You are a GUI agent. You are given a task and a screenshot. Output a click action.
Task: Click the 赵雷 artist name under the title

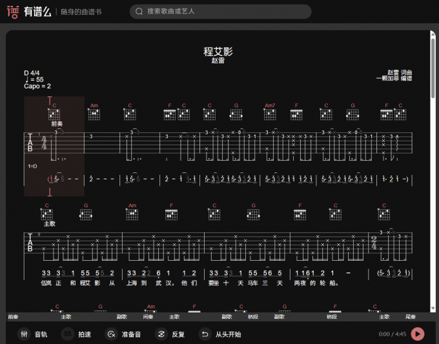point(218,61)
